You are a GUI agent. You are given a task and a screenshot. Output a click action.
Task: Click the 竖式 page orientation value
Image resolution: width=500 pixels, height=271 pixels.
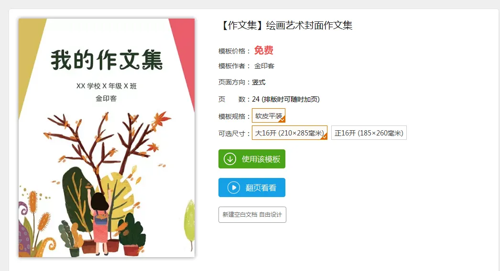[259, 82]
